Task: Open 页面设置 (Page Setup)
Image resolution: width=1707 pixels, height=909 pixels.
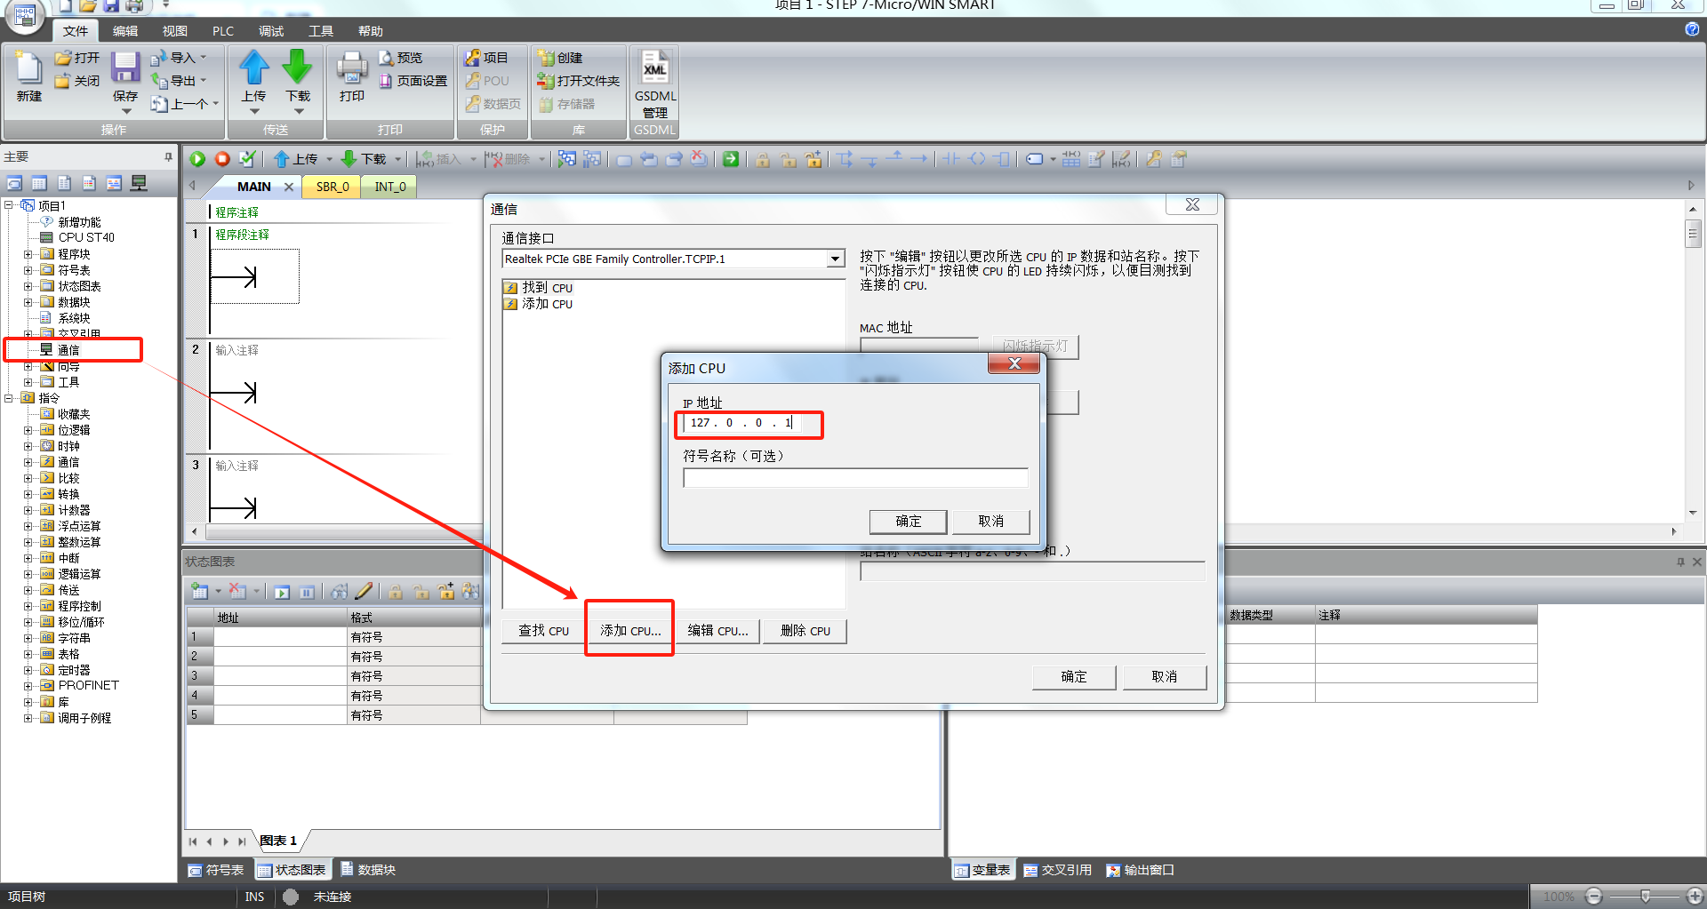Action: click(413, 81)
